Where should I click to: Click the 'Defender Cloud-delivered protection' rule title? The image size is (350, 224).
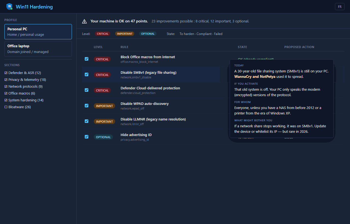point(150,88)
